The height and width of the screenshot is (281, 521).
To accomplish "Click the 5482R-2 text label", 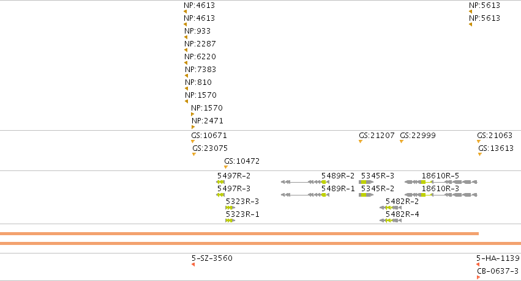I will [402, 202].
